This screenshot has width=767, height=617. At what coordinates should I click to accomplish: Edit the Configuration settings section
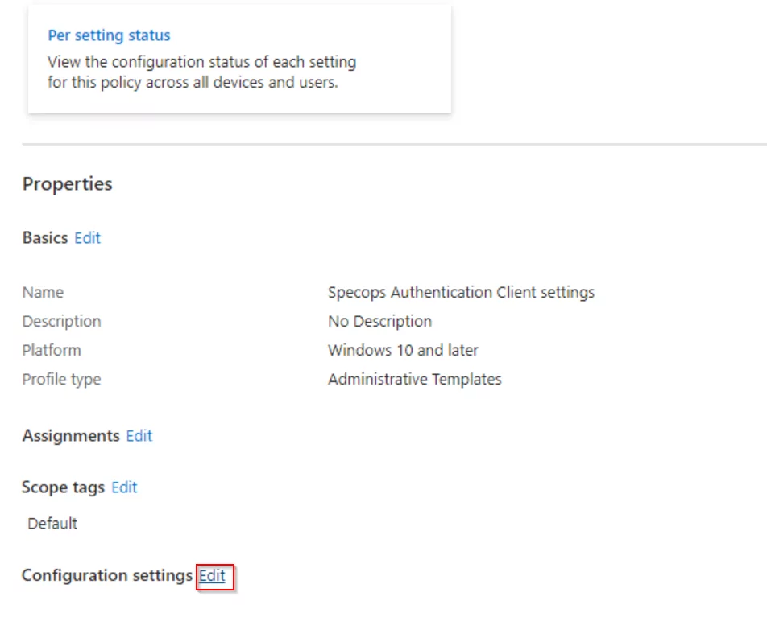[x=213, y=575]
